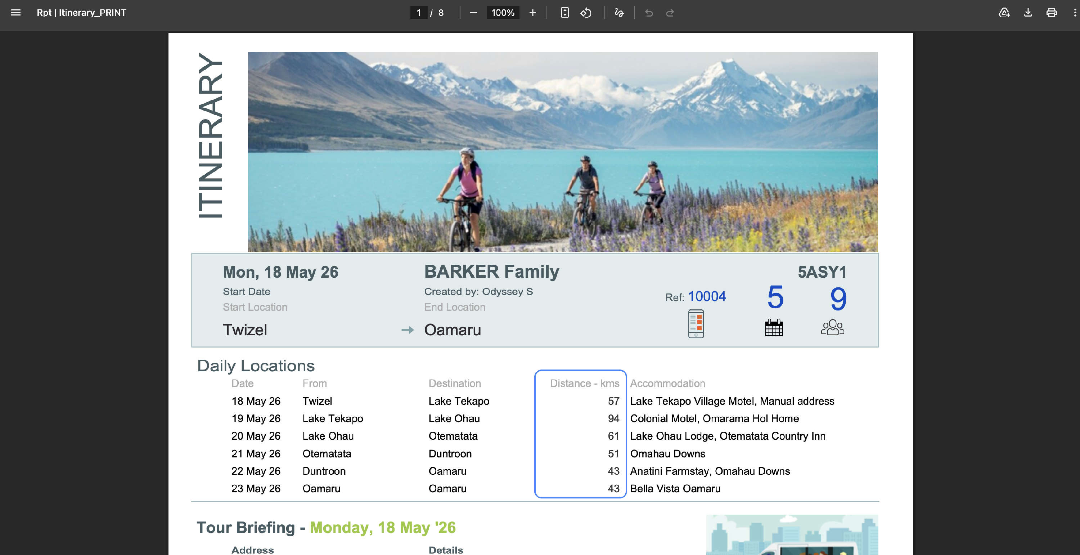Select the draw annotation tool

pyautogui.click(x=619, y=13)
